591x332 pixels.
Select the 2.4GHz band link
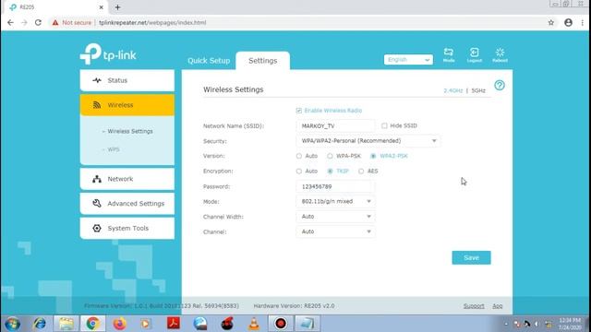tap(453, 90)
